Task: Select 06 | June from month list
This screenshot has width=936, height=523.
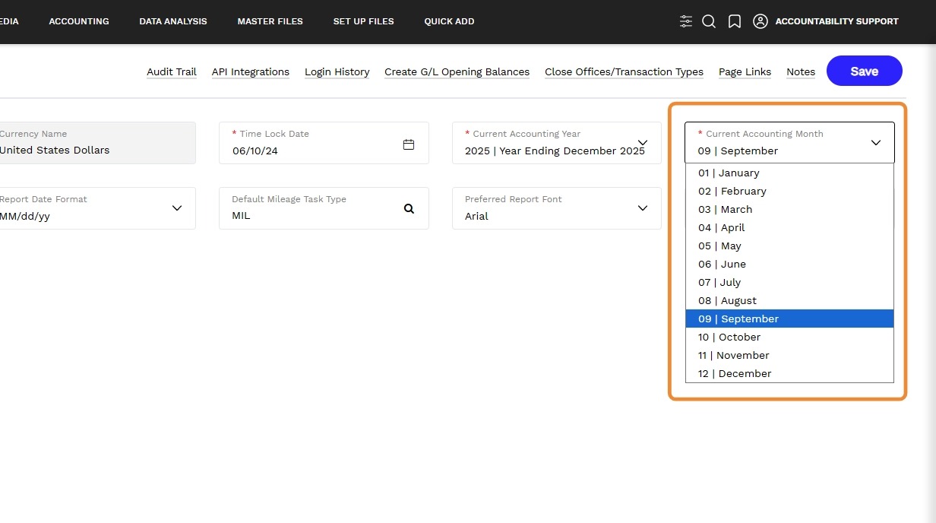Action: pyautogui.click(x=789, y=264)
